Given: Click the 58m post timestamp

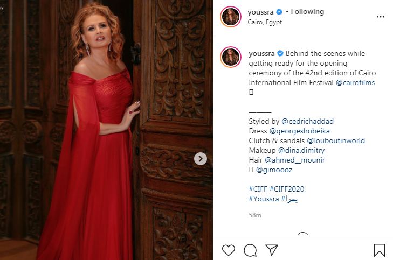Looking at the screenshot, I should click(x=255, y=215).
